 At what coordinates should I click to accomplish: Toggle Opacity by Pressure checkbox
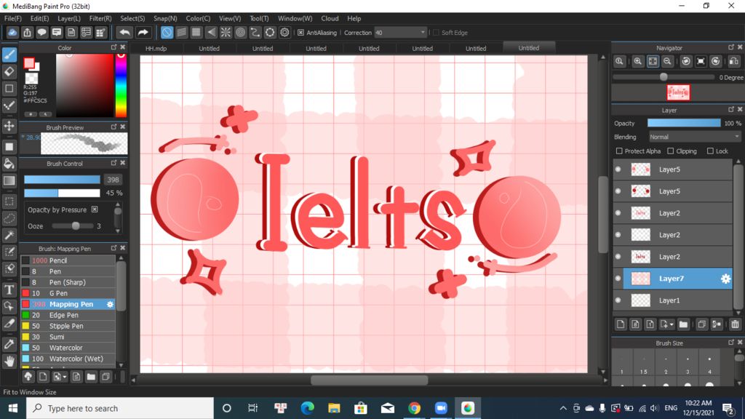[x=95, y=209]
